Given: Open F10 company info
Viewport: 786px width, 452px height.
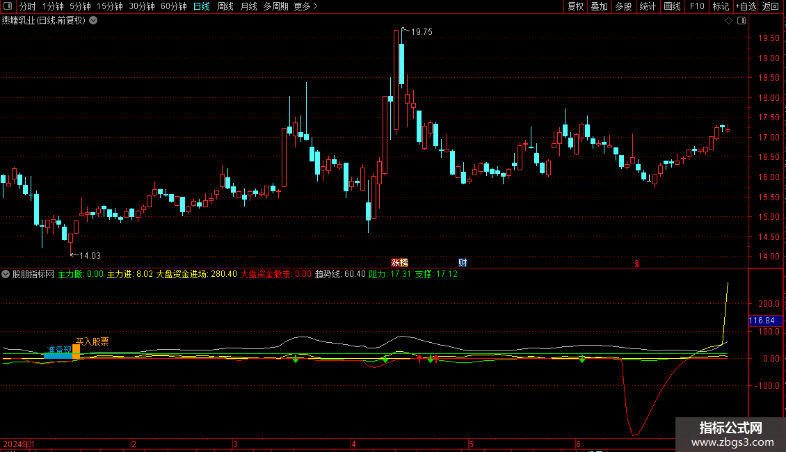Looking at the screenshot, I should coord(697,6).
